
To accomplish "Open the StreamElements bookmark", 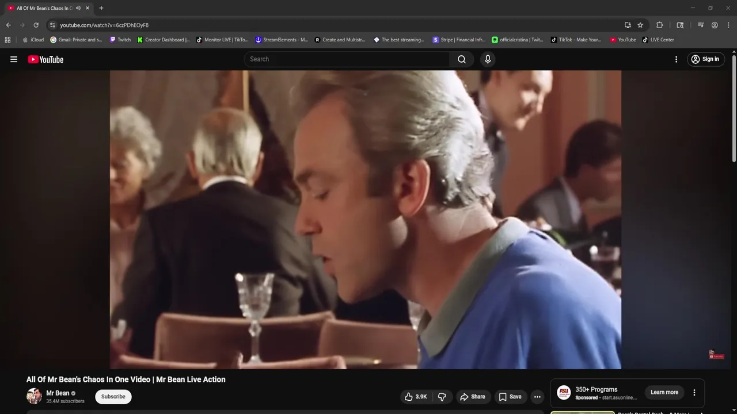I will click(x=282, y=40).
